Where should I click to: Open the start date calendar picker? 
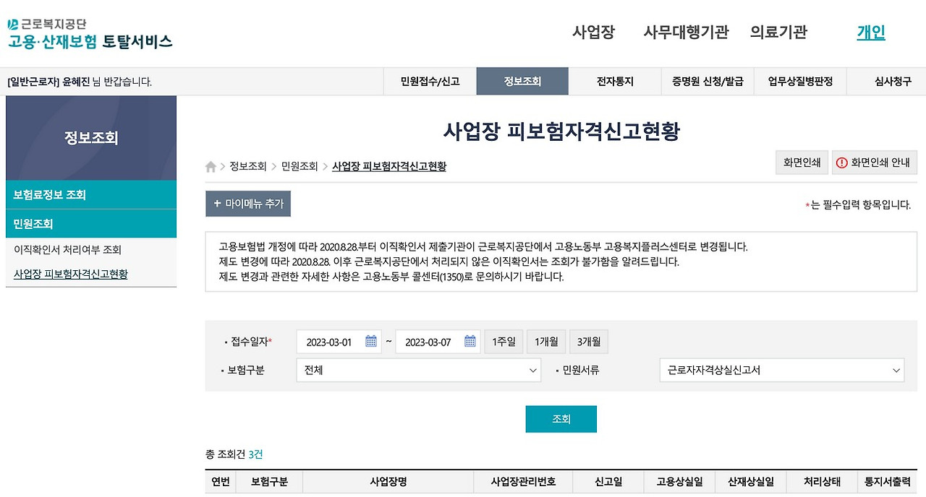(371, 341)
